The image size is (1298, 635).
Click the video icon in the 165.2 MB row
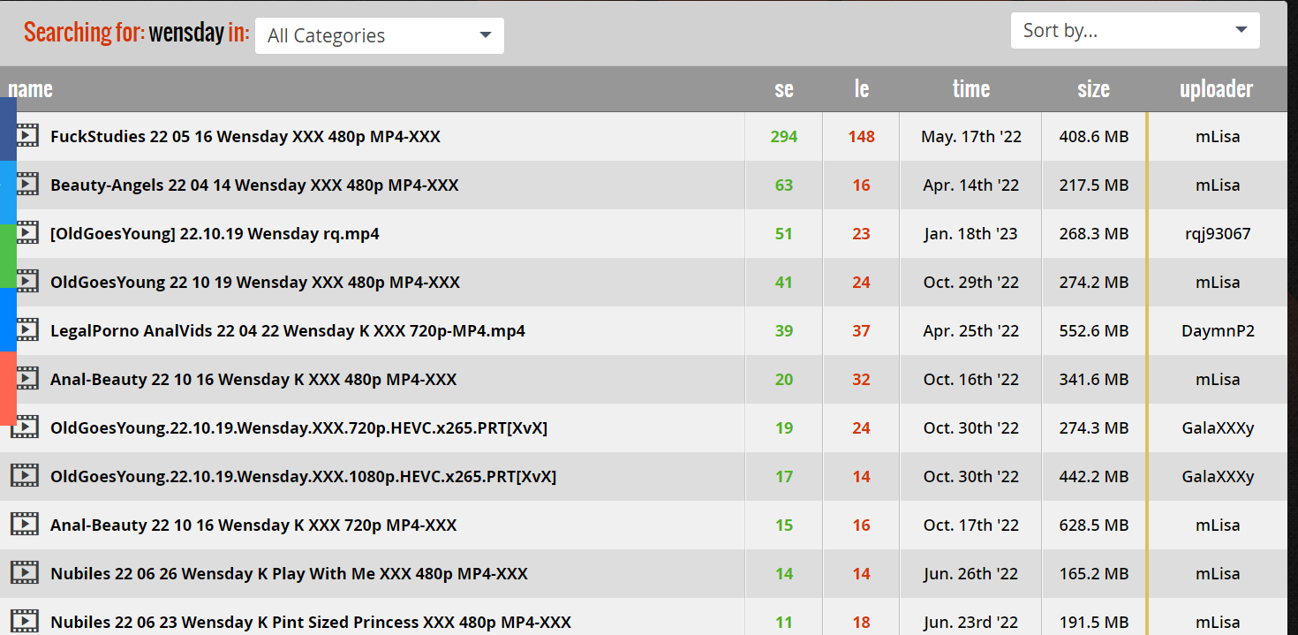[25, 573]
